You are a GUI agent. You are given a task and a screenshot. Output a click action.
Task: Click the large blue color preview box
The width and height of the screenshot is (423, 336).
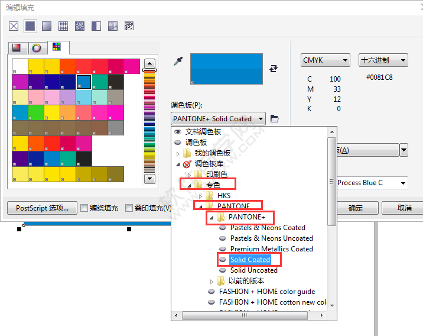point(226,69)
